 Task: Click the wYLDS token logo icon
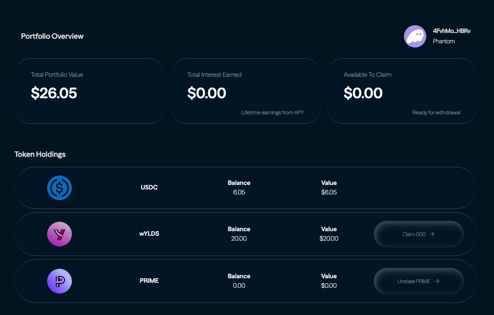(x=59, y=234)
